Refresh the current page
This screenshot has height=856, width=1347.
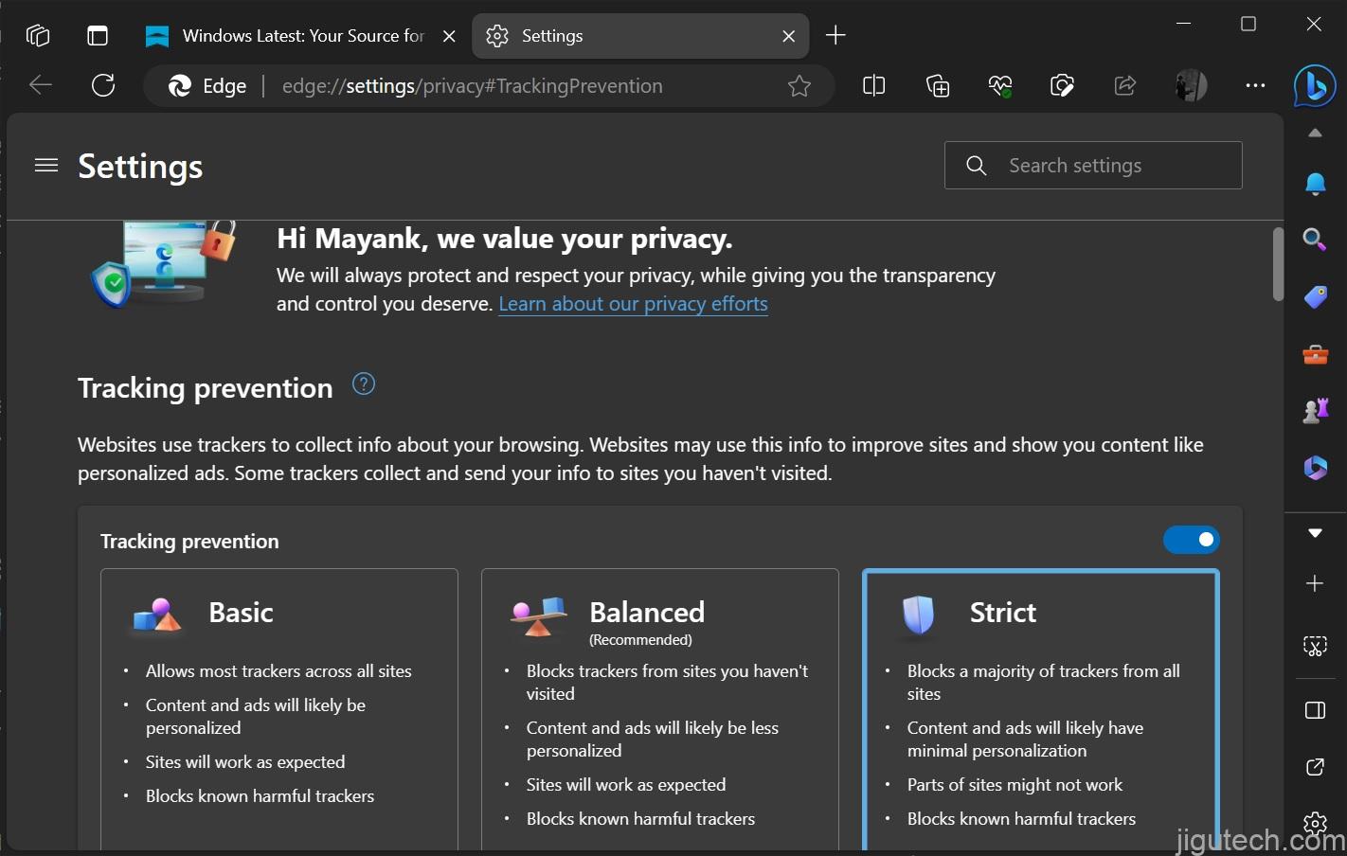103,85
